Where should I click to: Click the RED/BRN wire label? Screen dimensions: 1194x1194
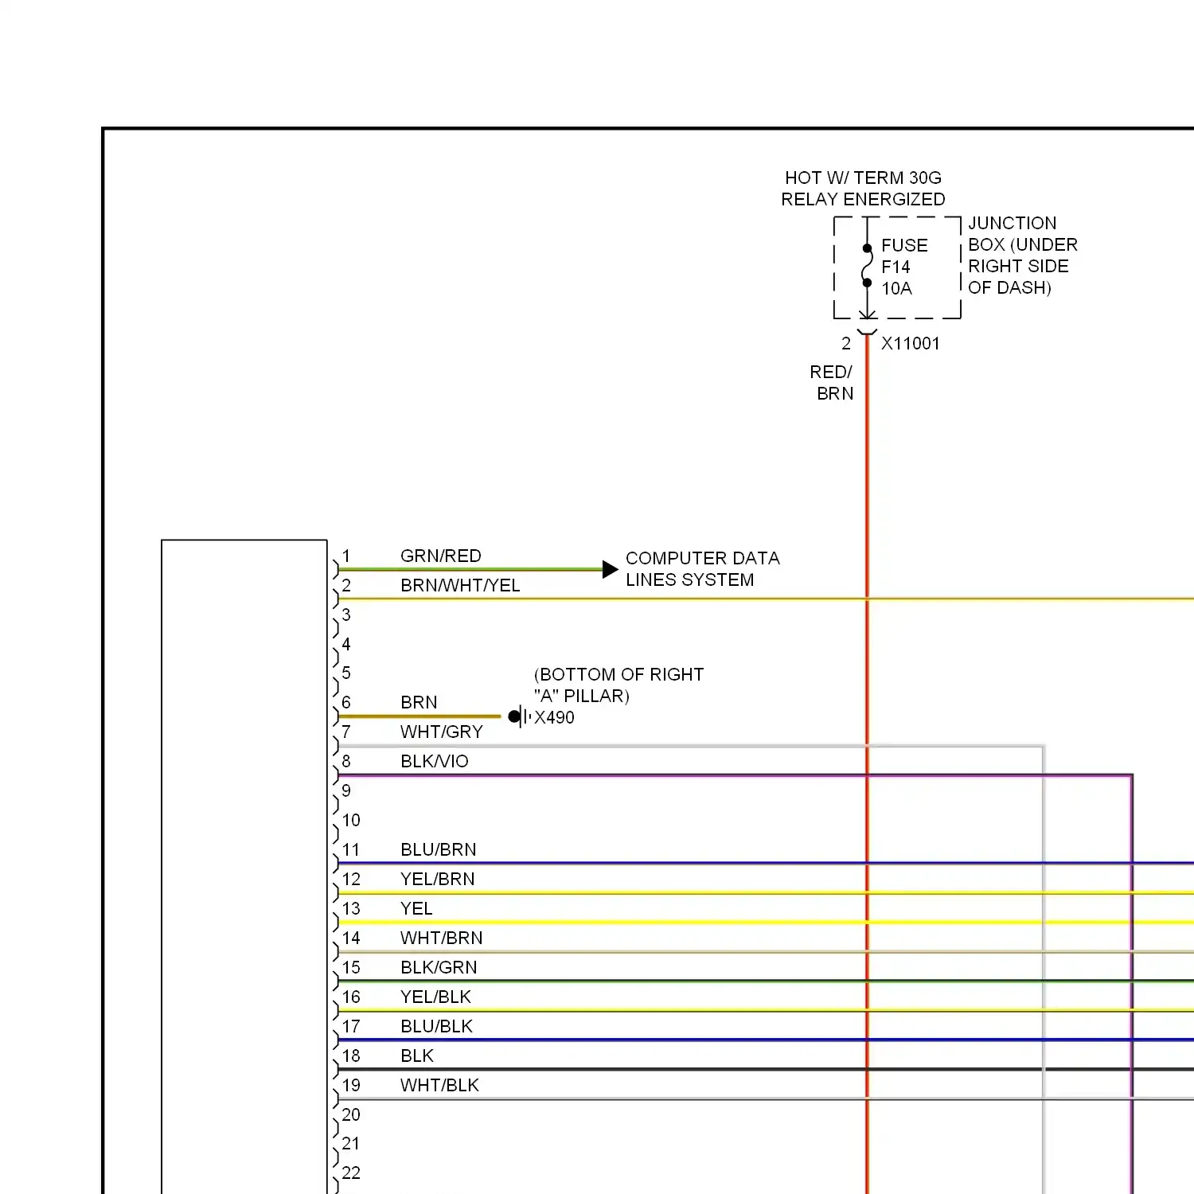832,382
